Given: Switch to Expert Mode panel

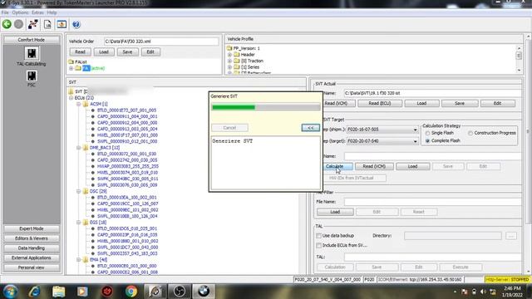Looking at the screenshot, I should [32, 229].
